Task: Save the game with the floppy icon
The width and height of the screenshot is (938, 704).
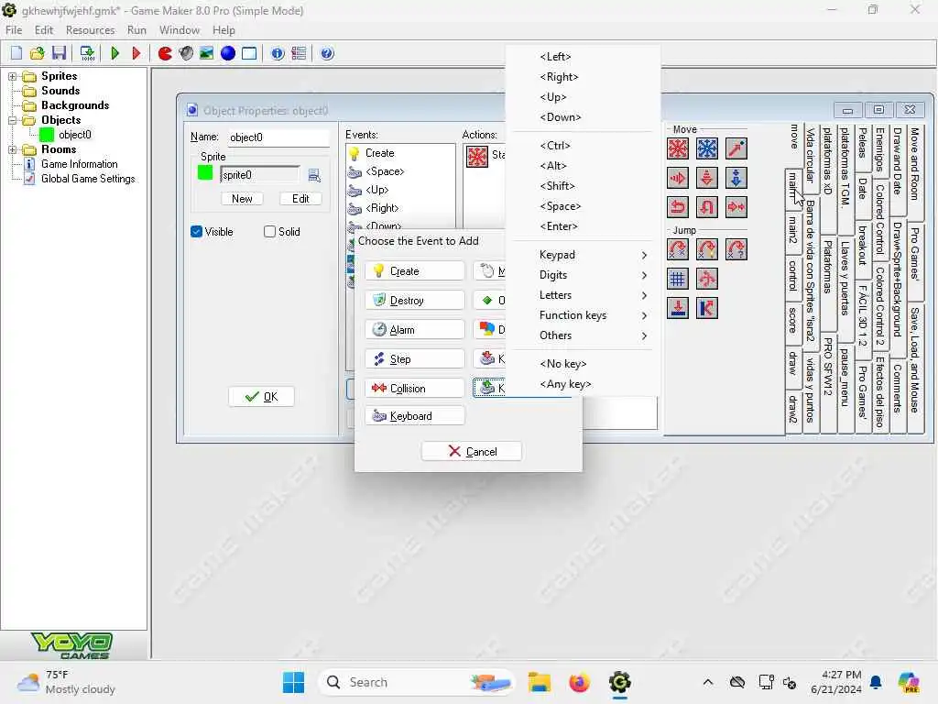Action: pyautogui.click(x=59, y=53)
